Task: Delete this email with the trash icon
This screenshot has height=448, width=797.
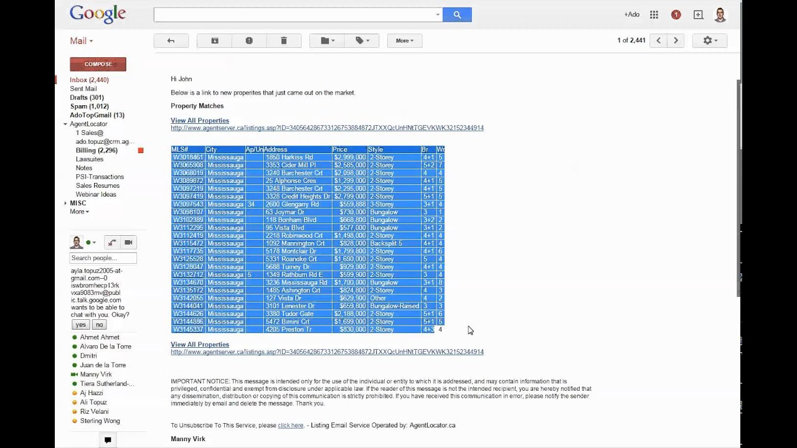Action: [284, 40]
